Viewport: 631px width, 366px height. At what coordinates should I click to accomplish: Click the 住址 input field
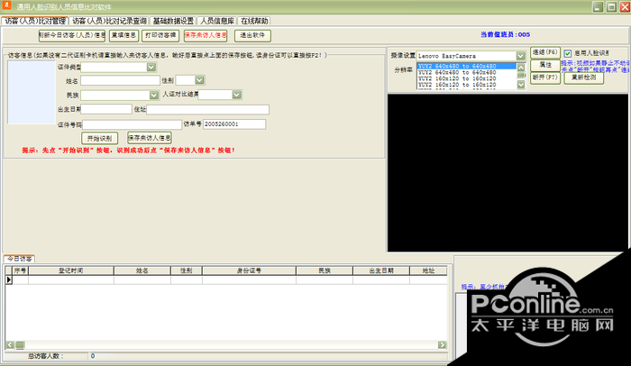point(207,109)
